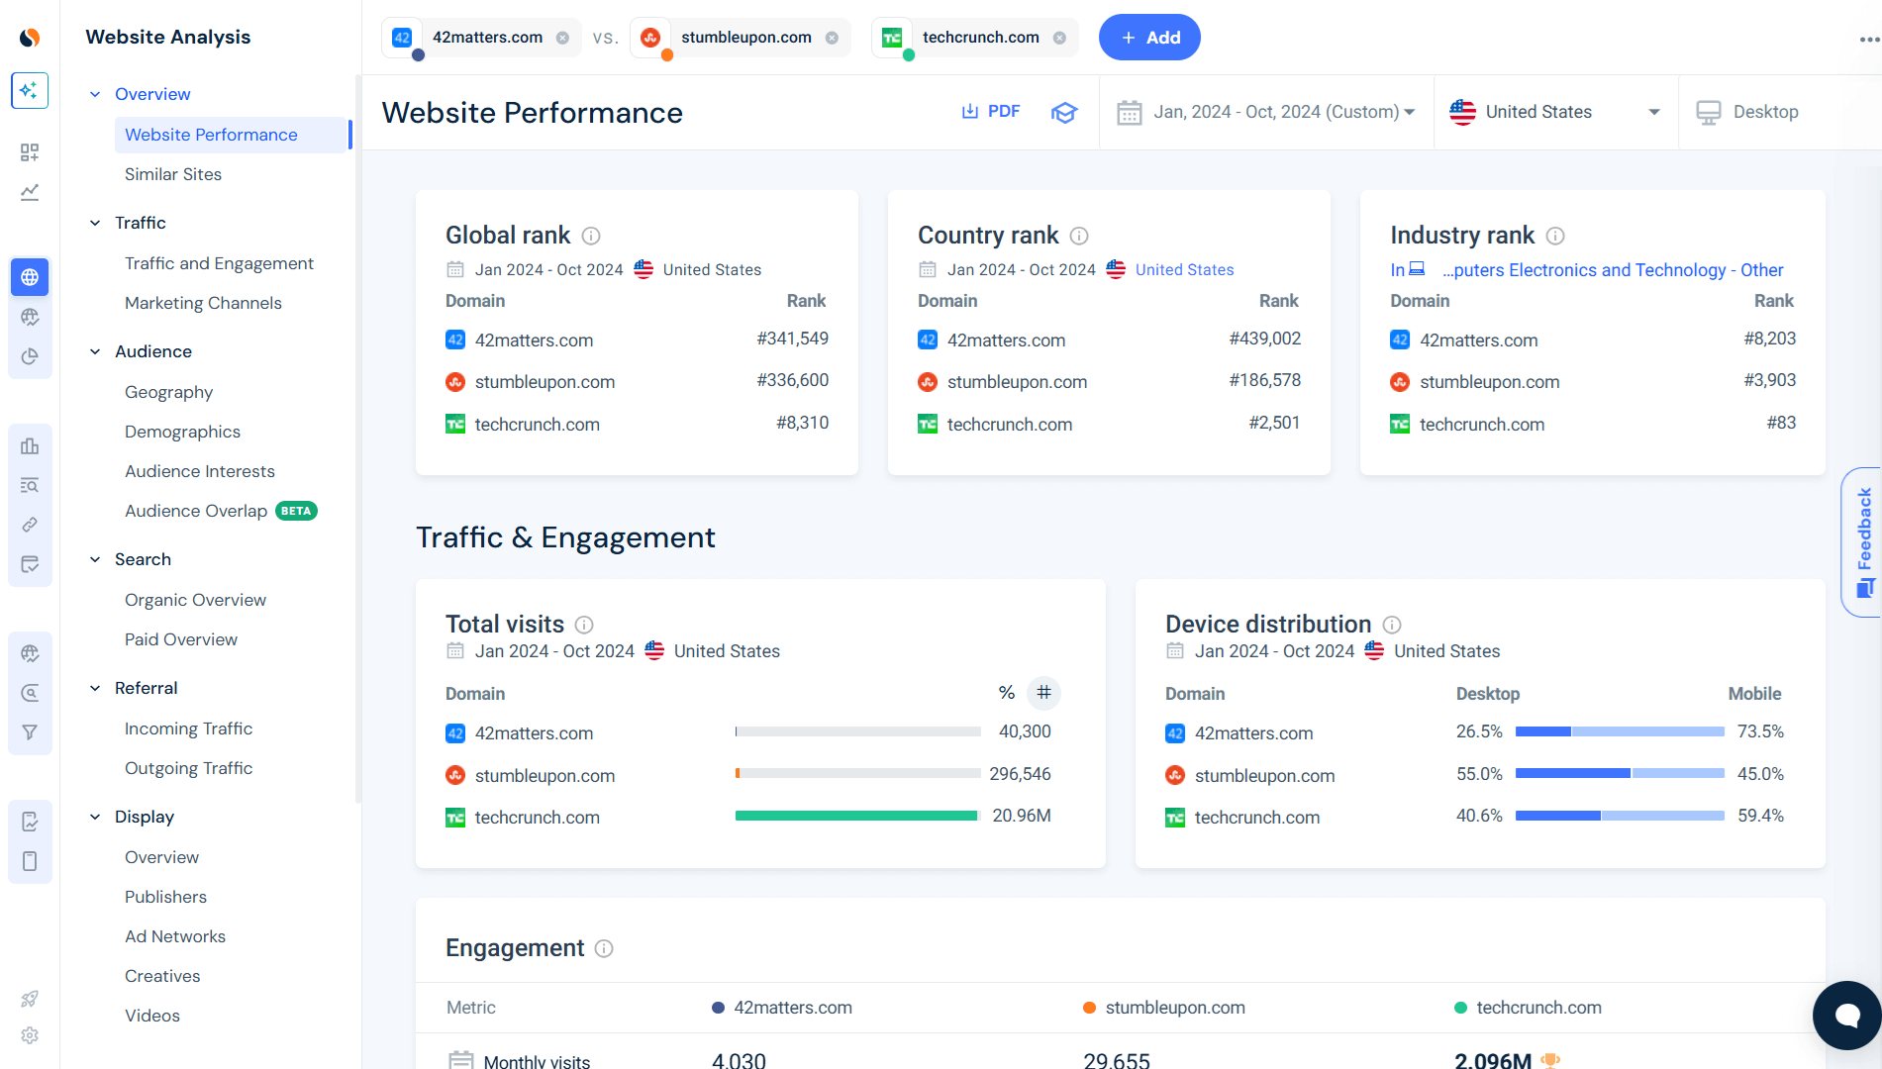The image size is (1882, 1069).
Task: Select the 42matters.com comparison chip
Action: 482,38
